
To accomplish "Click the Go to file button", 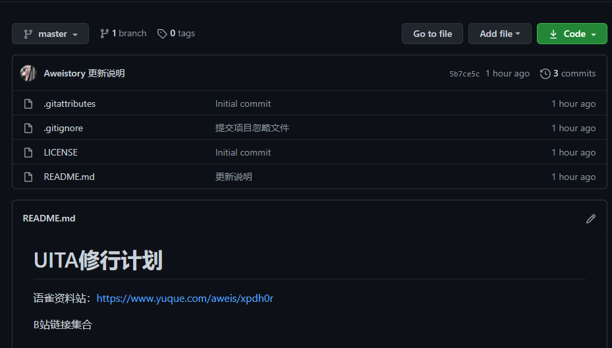I will coord(432,34).
